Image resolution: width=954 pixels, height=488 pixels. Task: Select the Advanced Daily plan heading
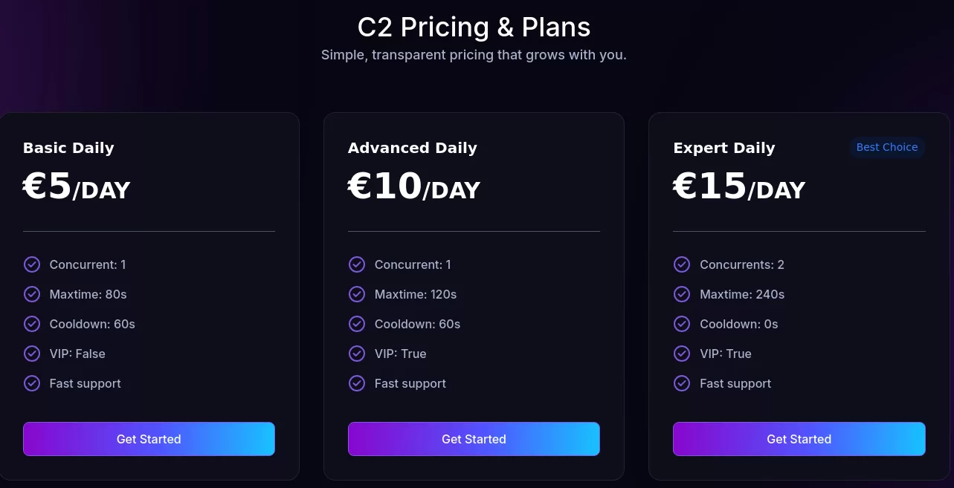413,148
